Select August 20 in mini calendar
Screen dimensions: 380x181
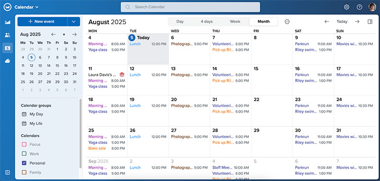click(x=40, y=74)
